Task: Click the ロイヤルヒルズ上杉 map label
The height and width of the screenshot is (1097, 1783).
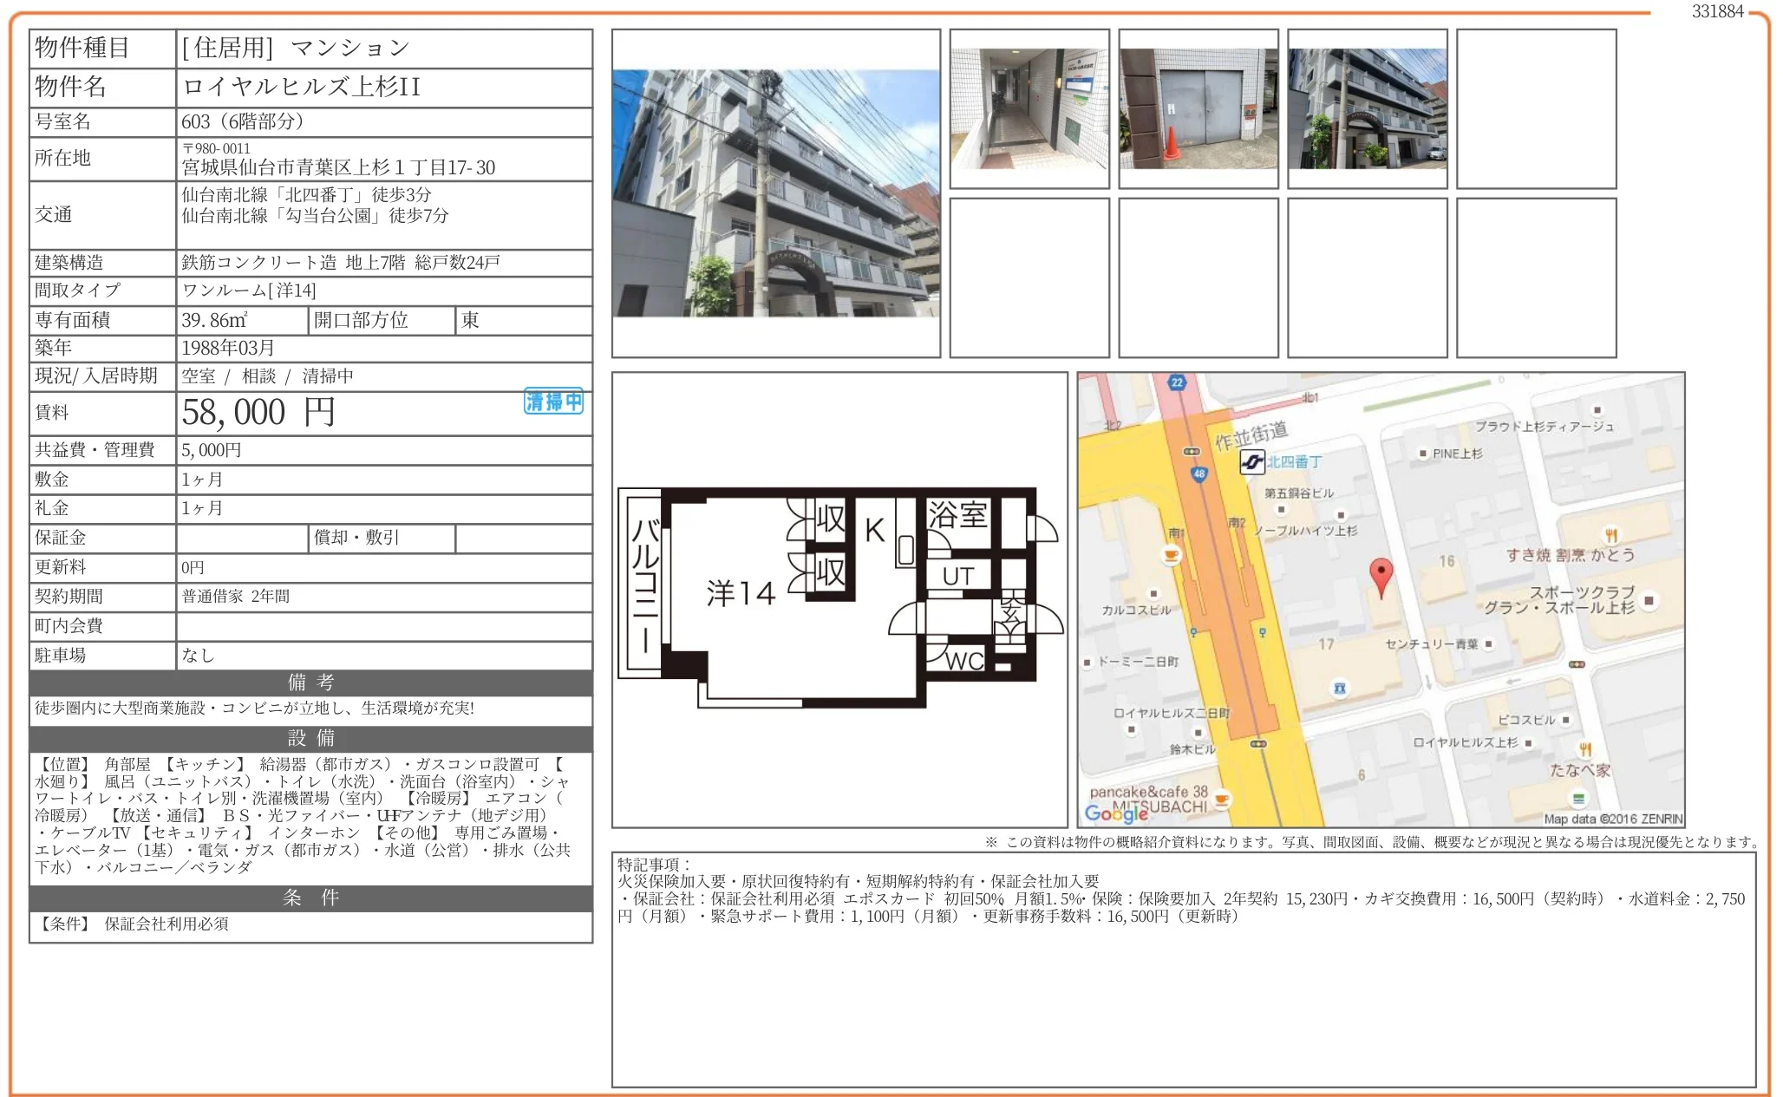Action: tap(1465, 742)
